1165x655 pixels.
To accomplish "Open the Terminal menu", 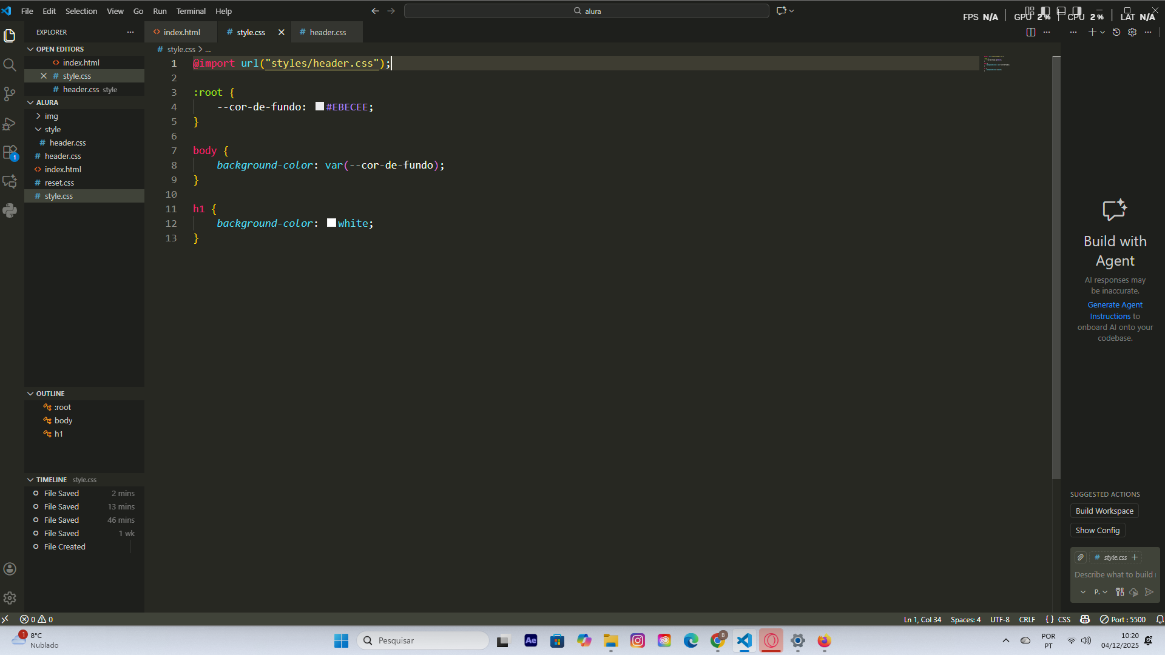I will pos(191,11).
